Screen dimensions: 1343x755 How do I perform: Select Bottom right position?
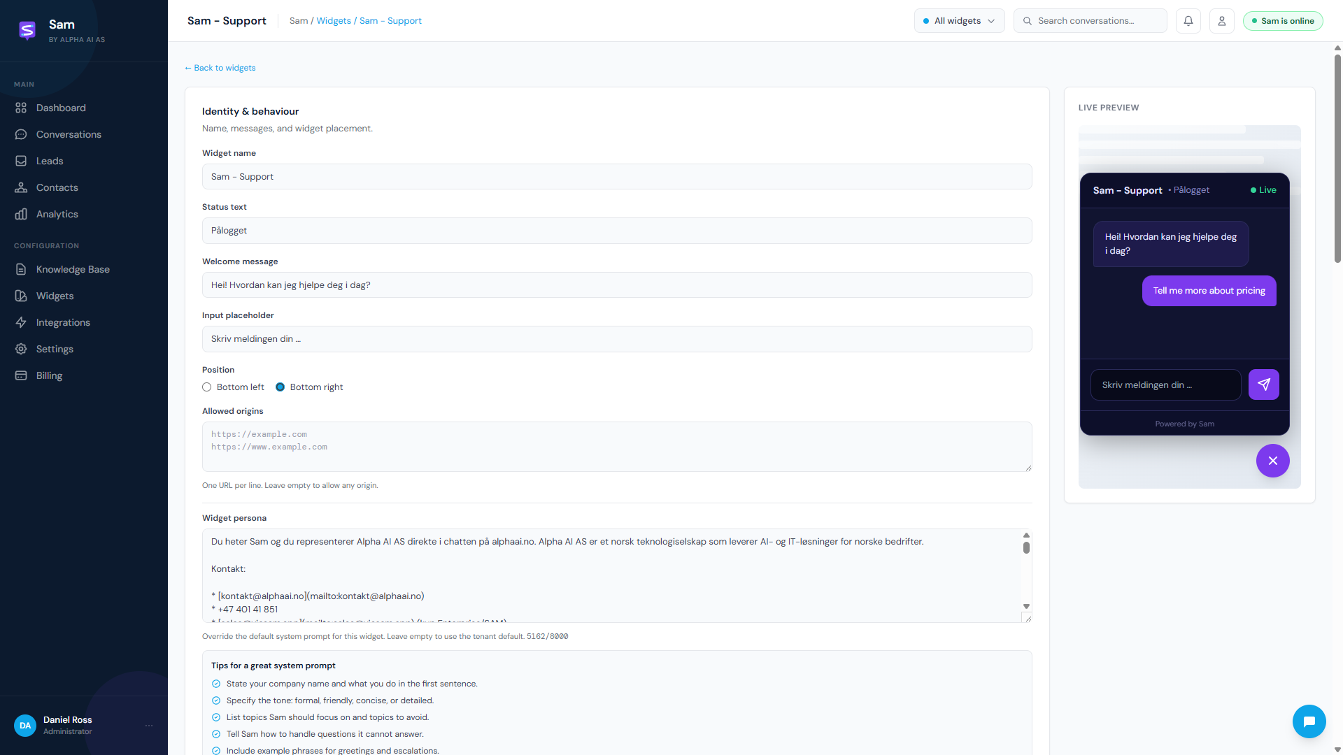coord(280,387)
